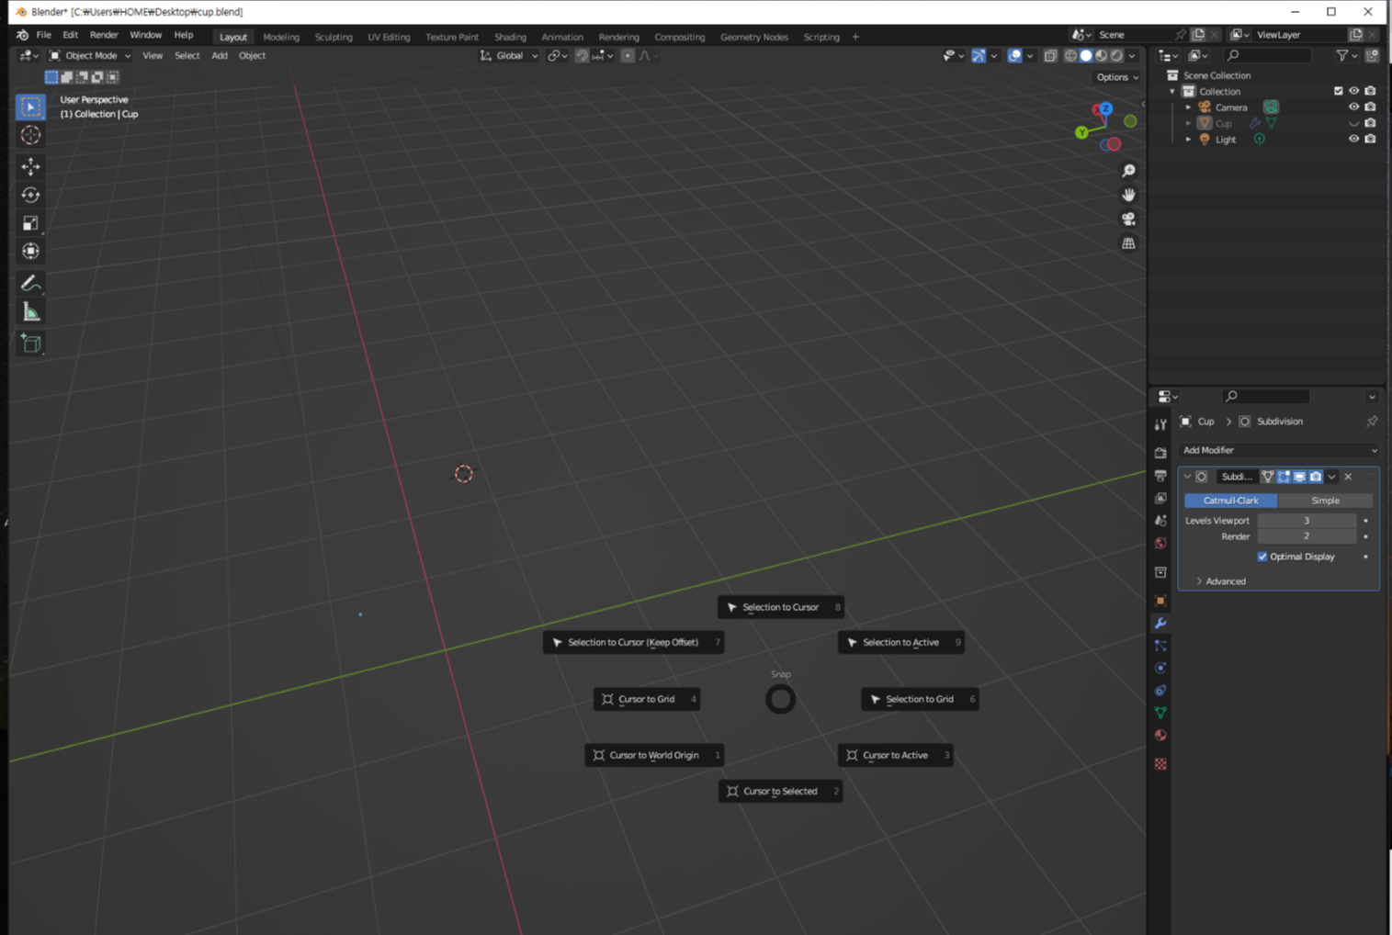Click the Levels Viewport value field

[x=1307, y=521]
